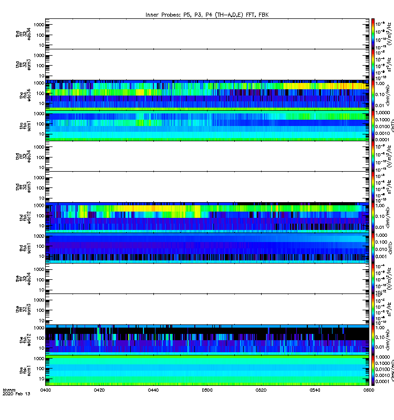The height and width of the screenshot is (420, 394).
Task: Select the tha fbk edc34 panel label
Action: [x=25, y=95]
